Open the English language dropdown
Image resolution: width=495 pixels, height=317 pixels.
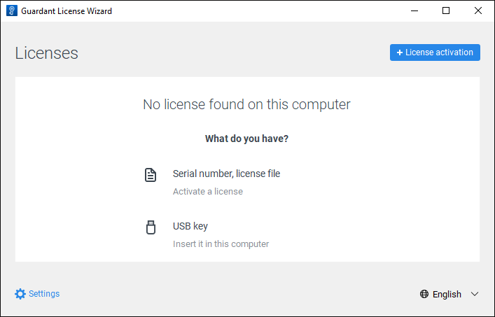448,295
